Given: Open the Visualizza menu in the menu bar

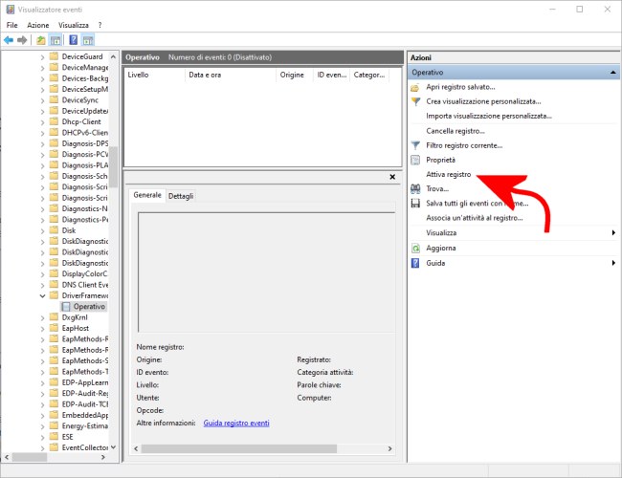Looking at the screenshot, I should click(x=74, y=25).
